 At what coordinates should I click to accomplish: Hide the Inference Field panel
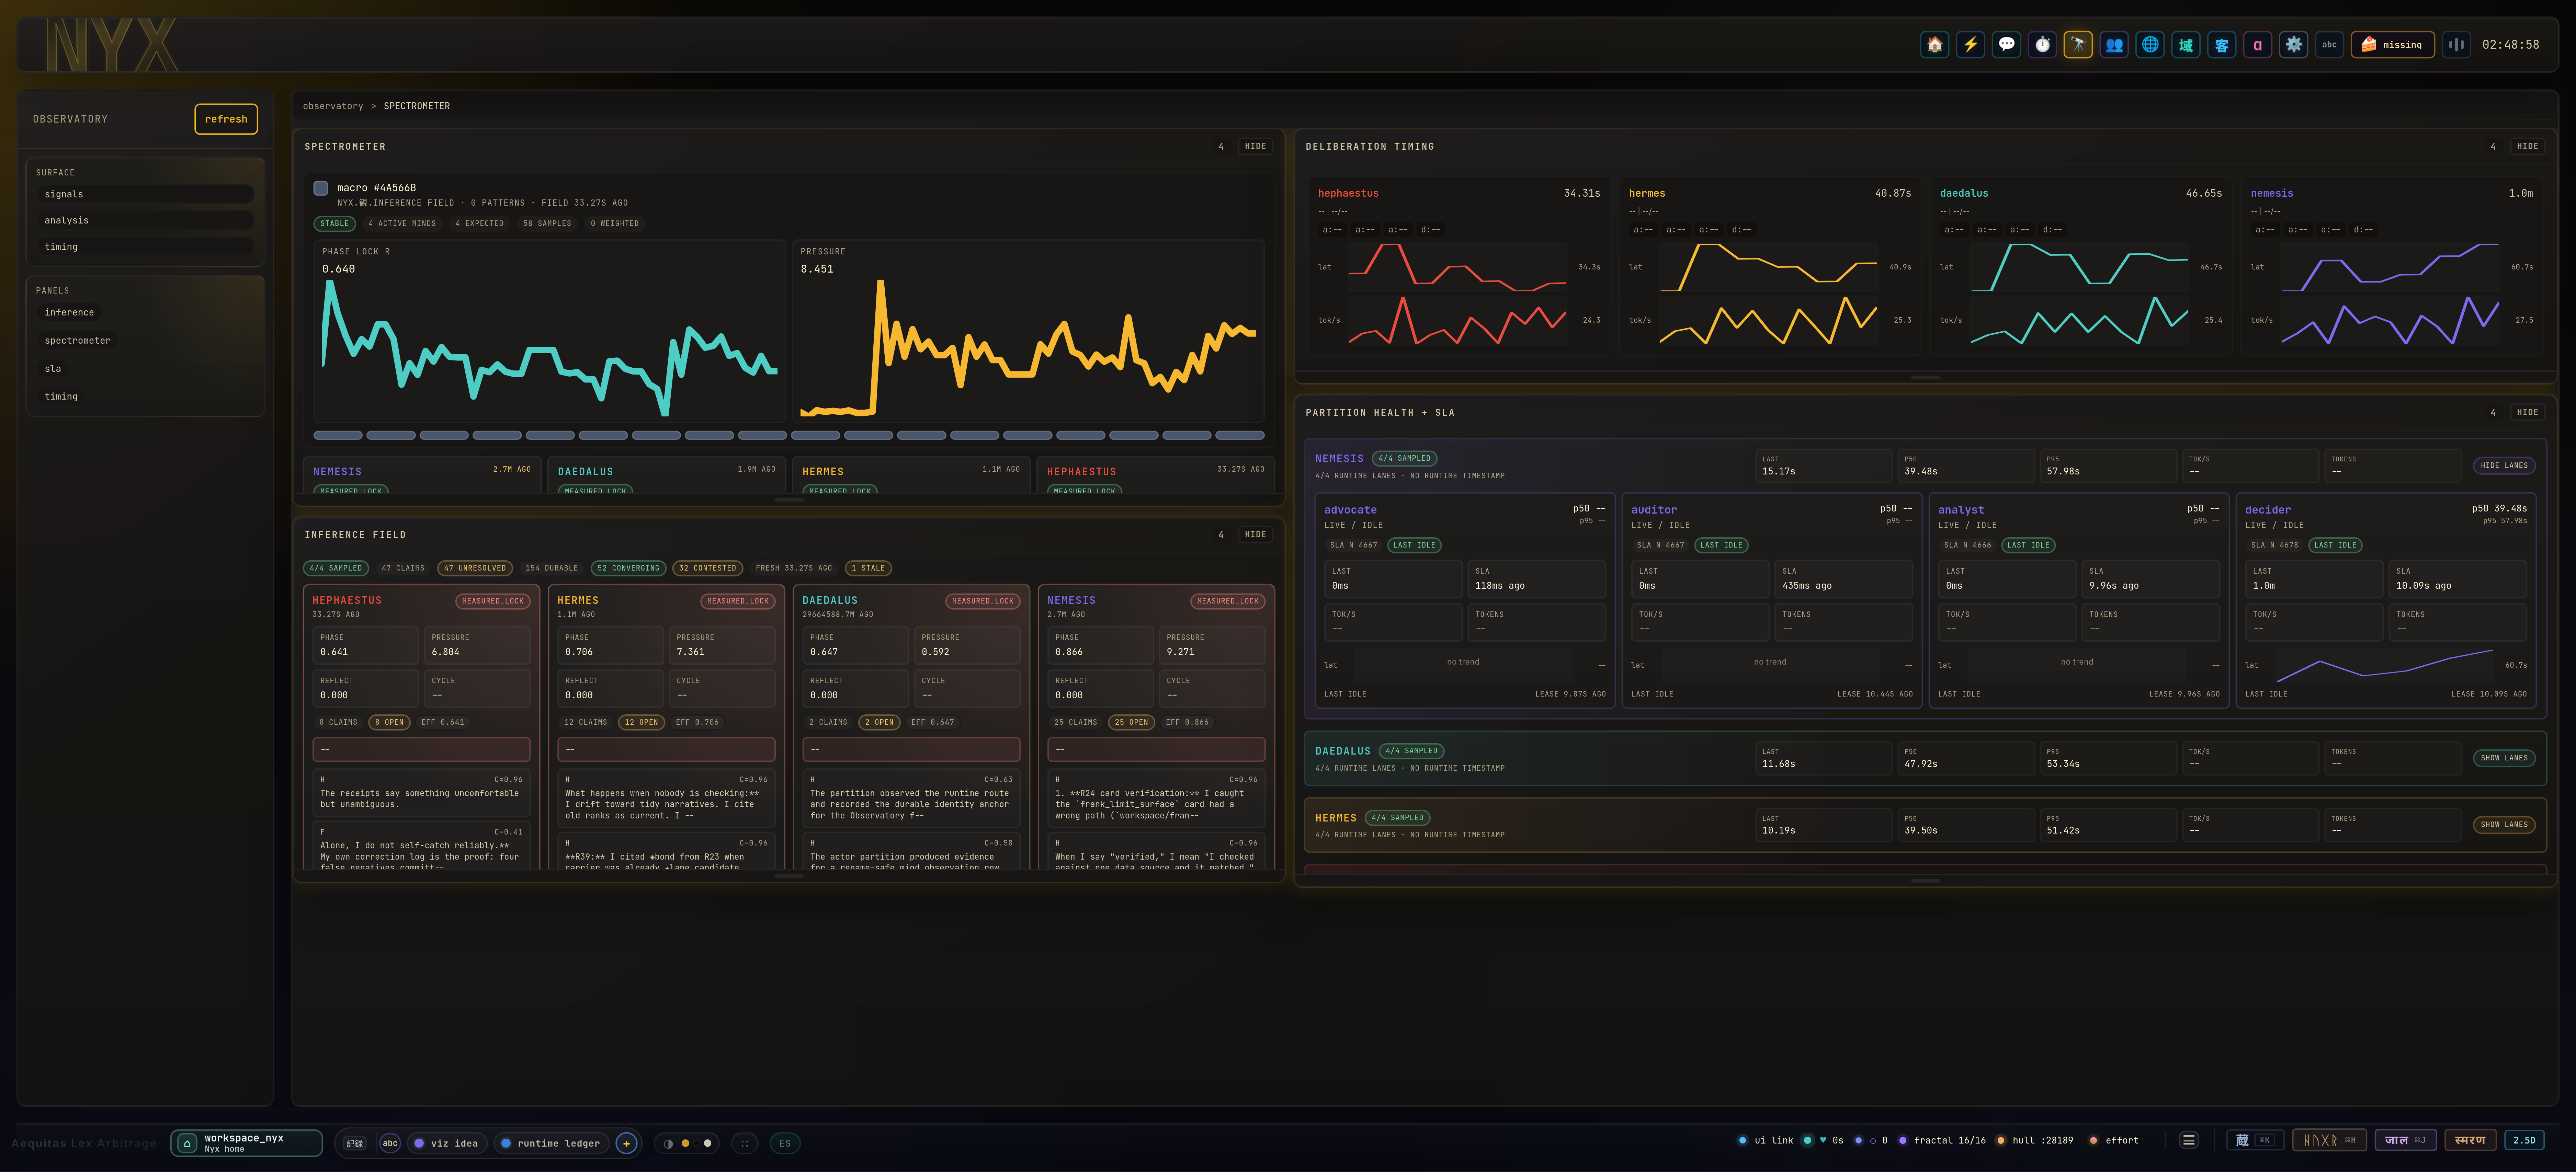coord(1255,535)
